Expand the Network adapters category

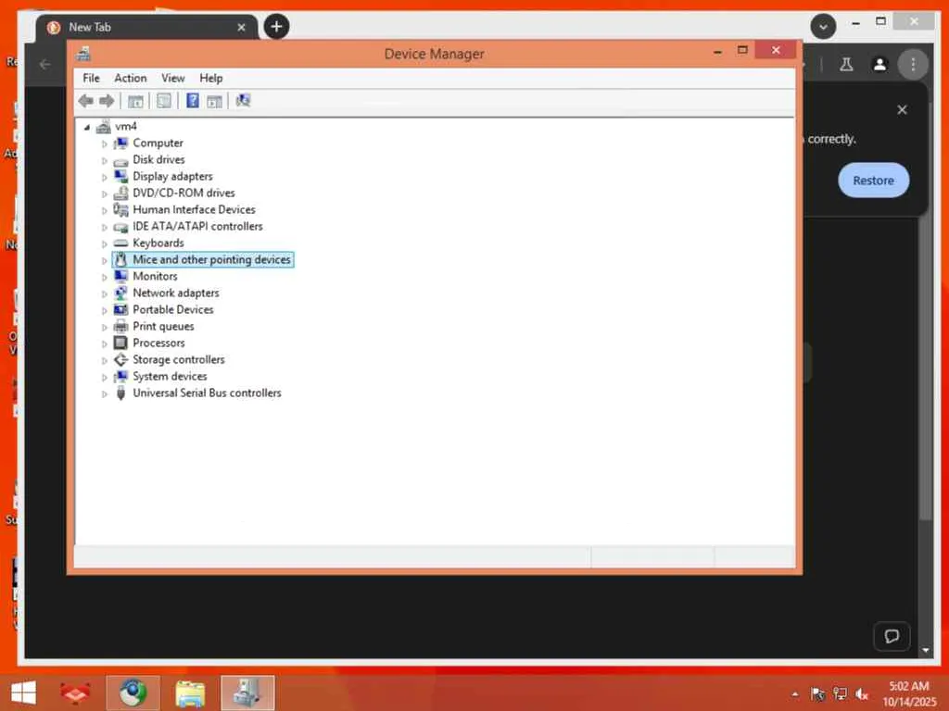[x=104, y=293]
